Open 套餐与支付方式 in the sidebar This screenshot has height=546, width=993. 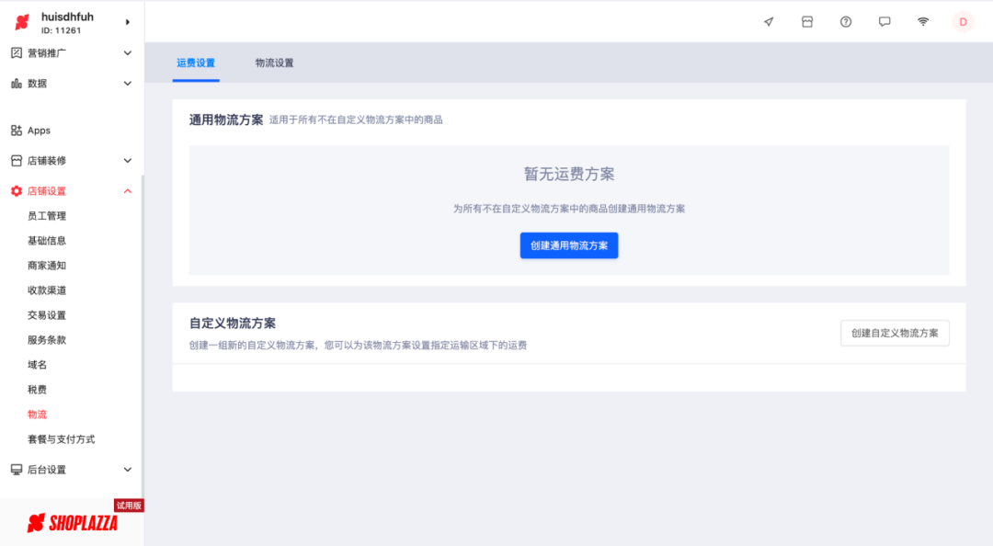(x=61, y=439)
